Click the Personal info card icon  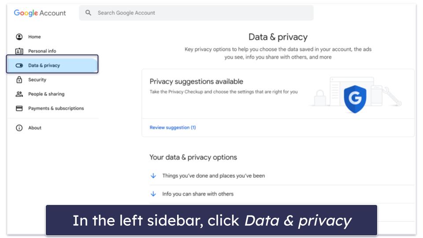[19, 51]
